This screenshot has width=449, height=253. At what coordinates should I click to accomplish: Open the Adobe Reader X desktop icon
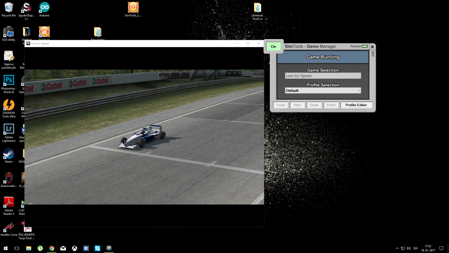tap(9, 206)
